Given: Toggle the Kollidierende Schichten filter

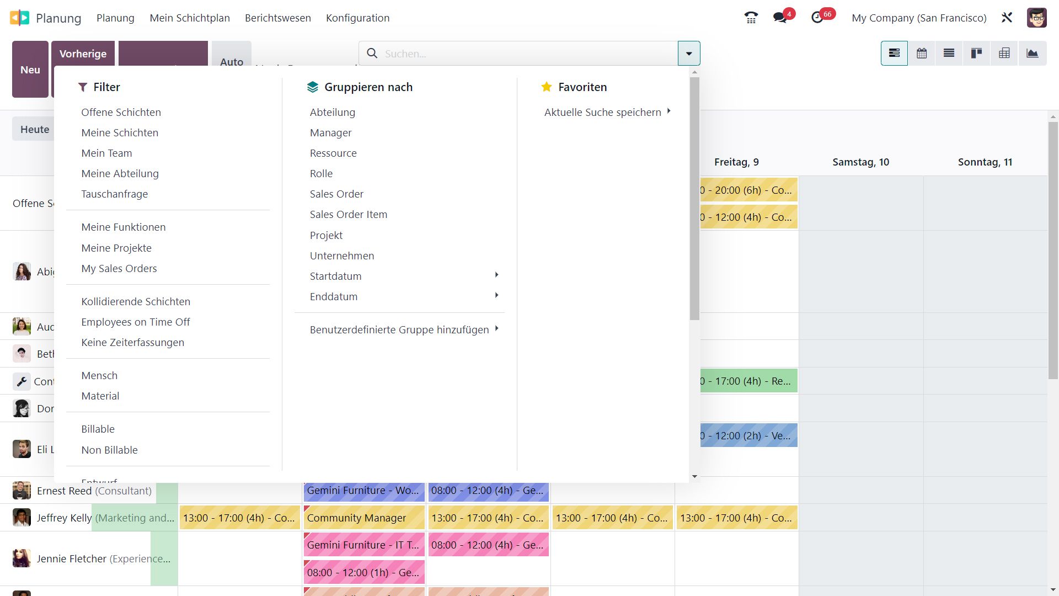Looking at the screenshot, I should 136,301.
